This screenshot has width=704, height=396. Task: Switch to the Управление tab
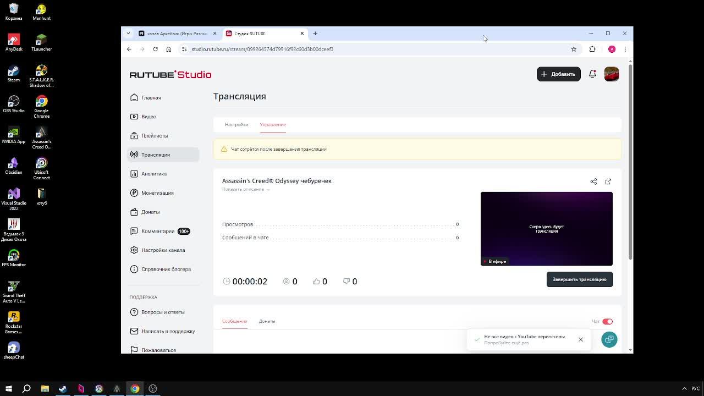[273, 124]
